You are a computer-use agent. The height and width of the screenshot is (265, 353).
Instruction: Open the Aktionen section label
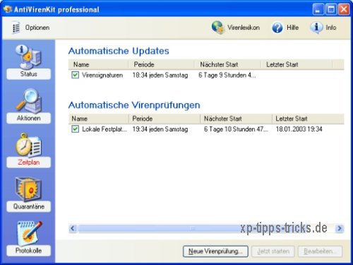coord(29,118)
